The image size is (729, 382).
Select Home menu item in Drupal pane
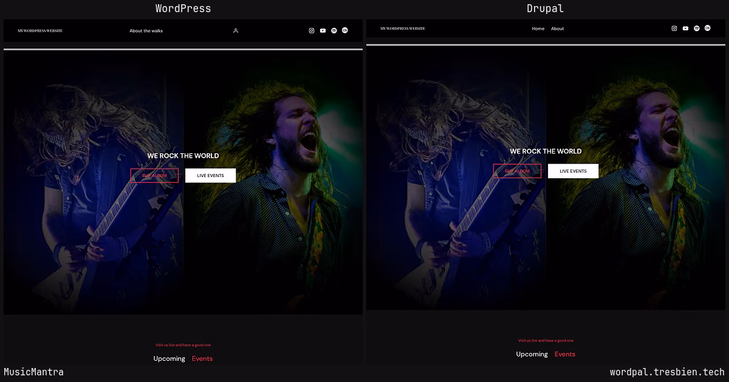point(538,28)
